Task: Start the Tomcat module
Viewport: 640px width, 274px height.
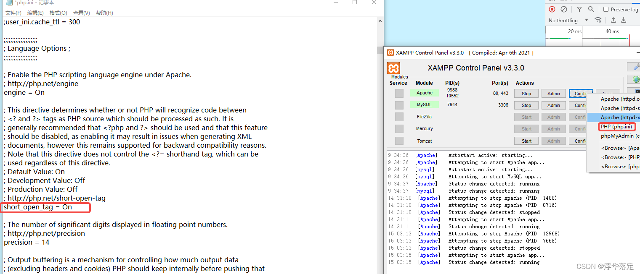Action: (526, 141)
